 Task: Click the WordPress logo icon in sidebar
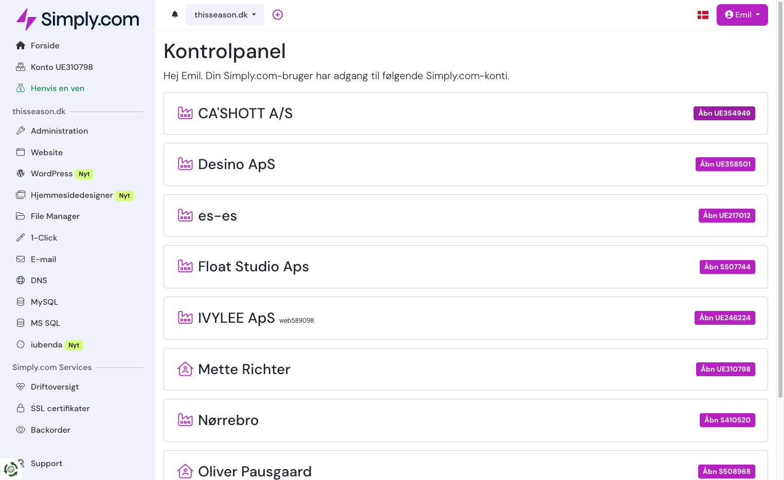click(21, 174)
